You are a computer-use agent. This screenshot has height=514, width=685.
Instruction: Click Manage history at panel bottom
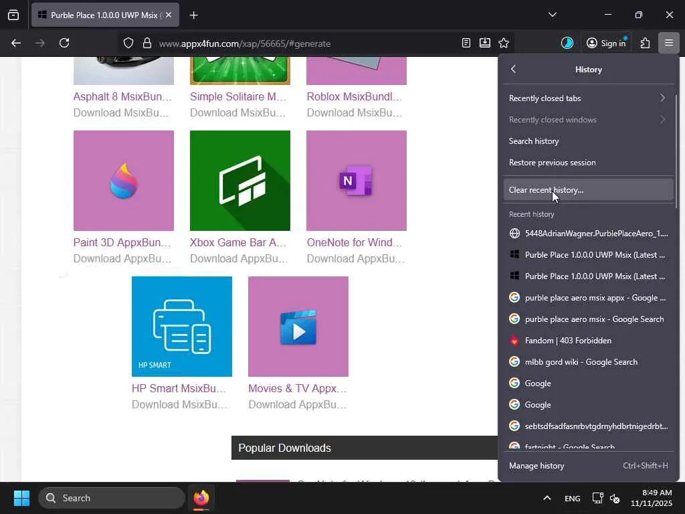[x=588, y=466]
